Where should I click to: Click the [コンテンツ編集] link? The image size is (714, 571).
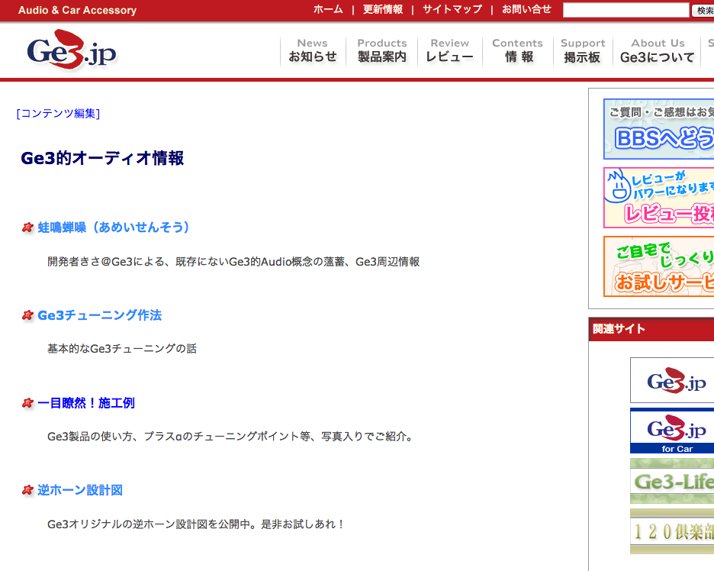click(x=58, y=113)
